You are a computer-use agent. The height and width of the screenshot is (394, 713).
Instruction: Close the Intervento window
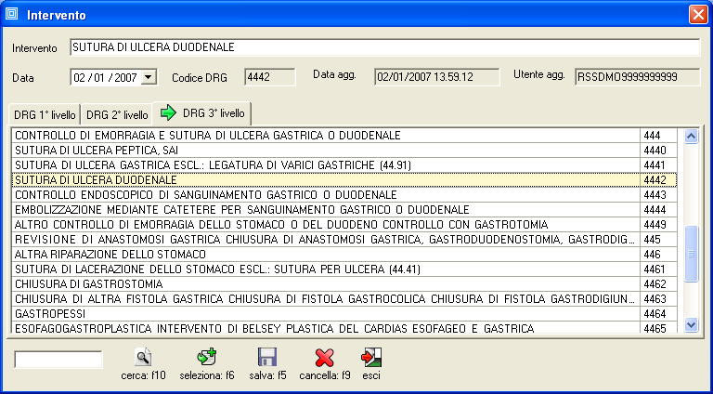(x=697, y=15)
